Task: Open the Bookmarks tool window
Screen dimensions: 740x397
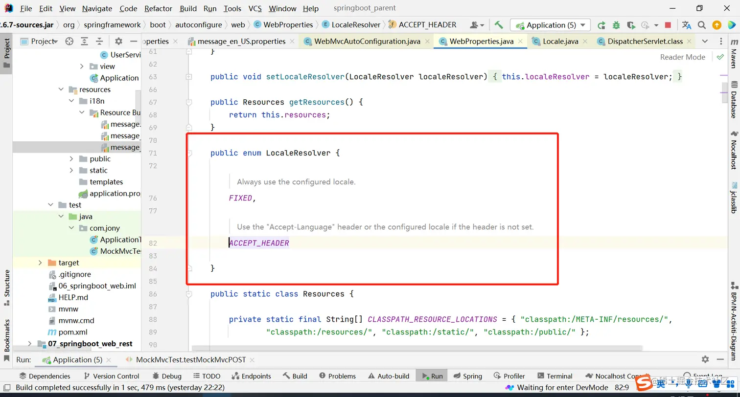Action: point(7,340)
